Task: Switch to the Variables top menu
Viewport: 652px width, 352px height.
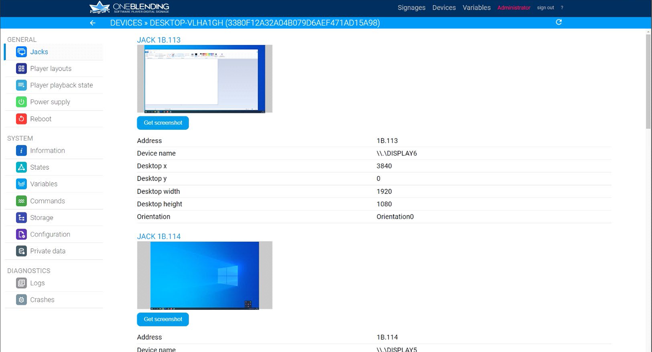Action: pos(476,8)
